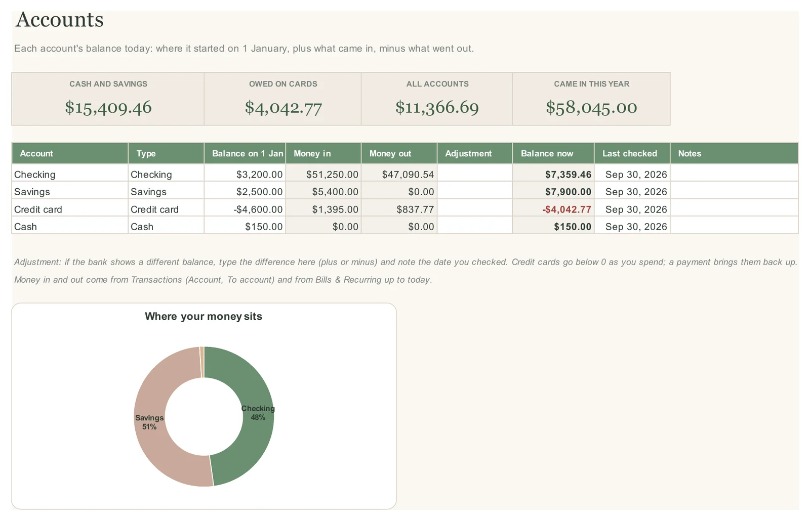Click the Notes column header
This screenshot has height=521, width=810.
coord(734,153)
